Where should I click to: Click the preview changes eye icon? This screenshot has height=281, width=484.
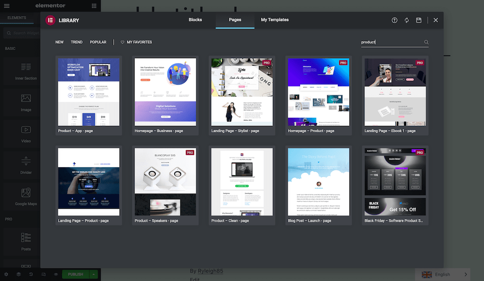[56, 274]
